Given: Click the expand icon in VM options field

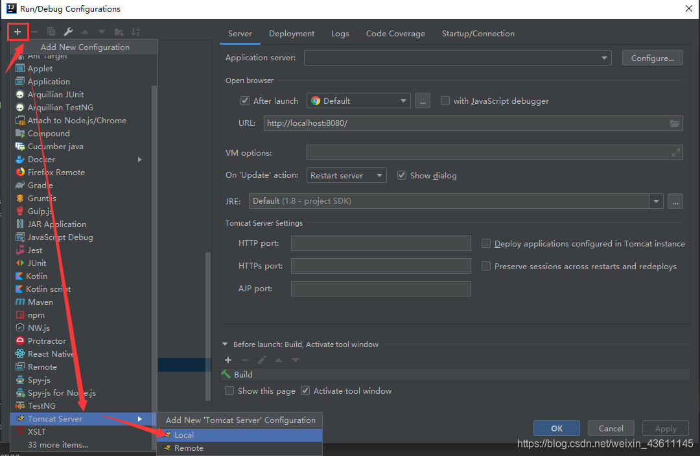Looking at the screenshot, I should (x=676, y=152).
